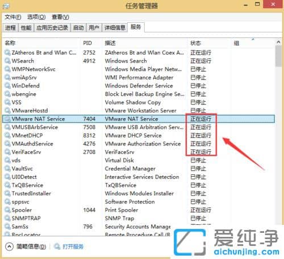Click the Credential Manager description

point(130,169)
